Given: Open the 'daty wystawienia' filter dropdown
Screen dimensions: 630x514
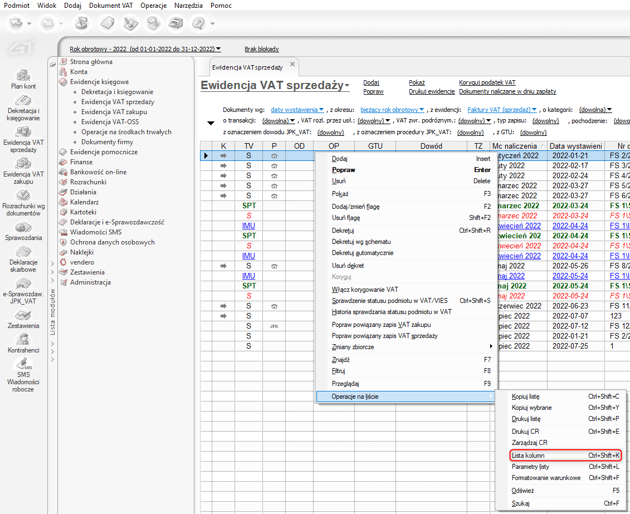Looking at the screenshot, I should point(297,110).
